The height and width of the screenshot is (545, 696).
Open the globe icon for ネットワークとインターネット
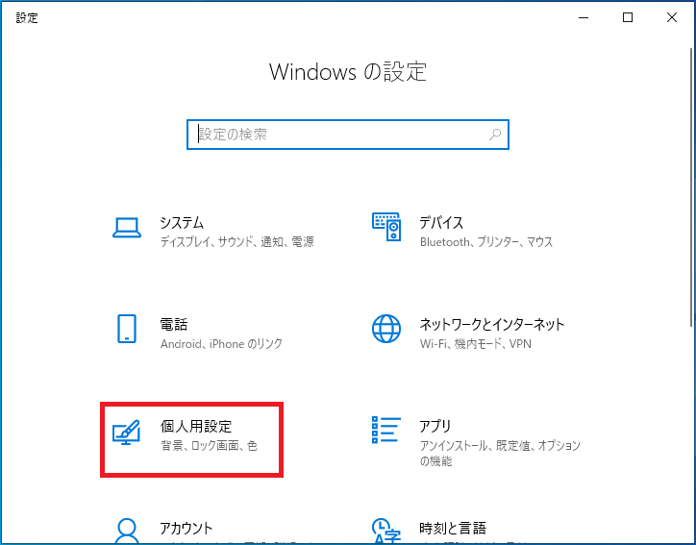click(386, 329)
